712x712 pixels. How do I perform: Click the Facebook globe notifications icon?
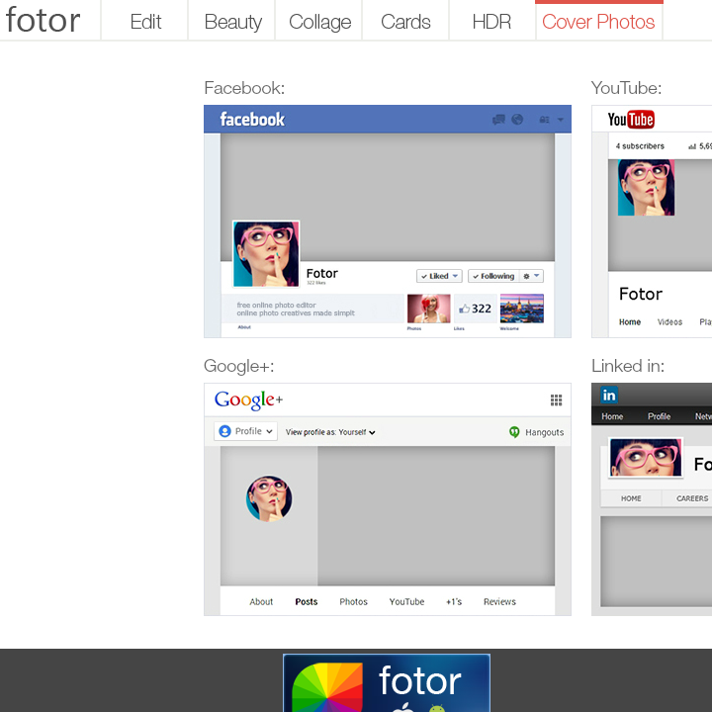(x=517, y=119)
